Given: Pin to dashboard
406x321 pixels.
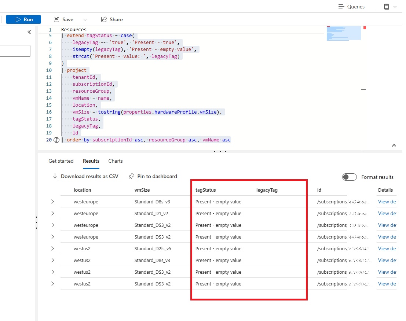Looking at the screenshot, I should click(153, 176).
